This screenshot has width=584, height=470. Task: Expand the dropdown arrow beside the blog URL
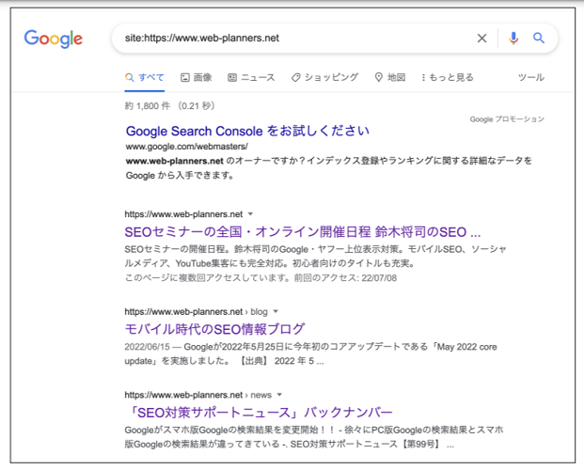(276, 311)
